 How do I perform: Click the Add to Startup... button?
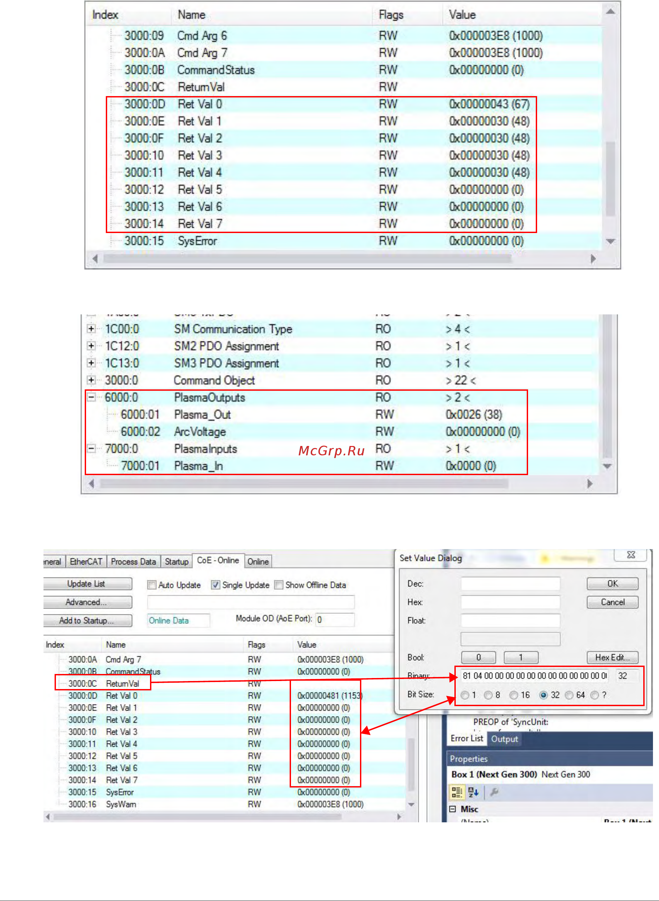click(x=87, y=621)
